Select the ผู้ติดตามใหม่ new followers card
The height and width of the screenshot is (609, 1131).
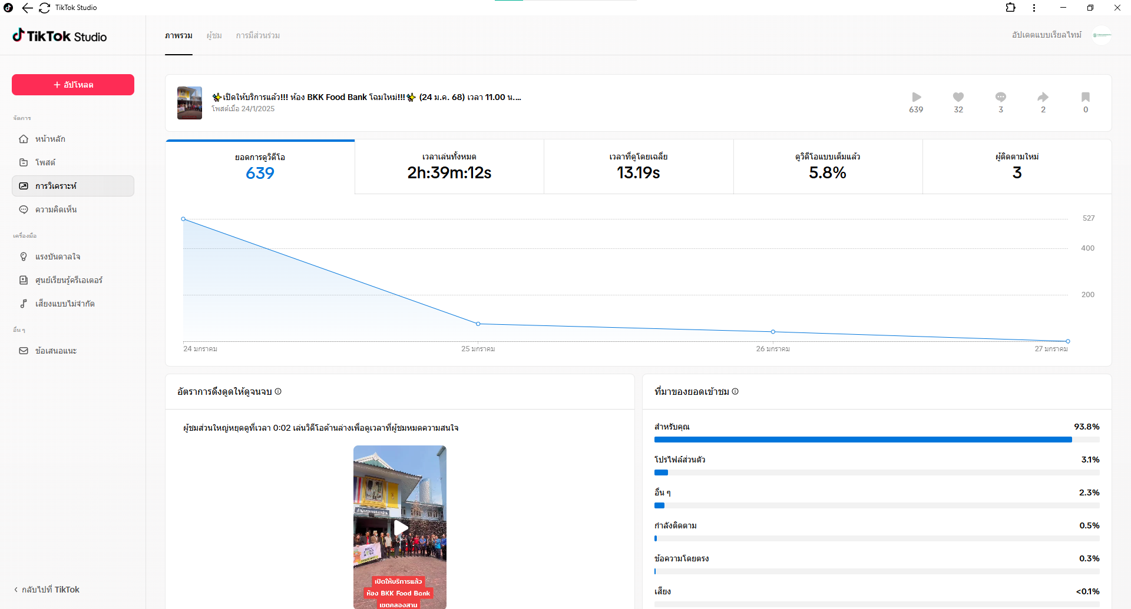pos(1017,167)
